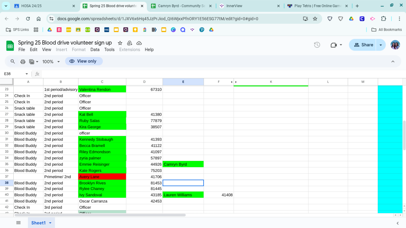Open the Google account avatar
The width and height of the screenshot is (406, 228).
395,45
